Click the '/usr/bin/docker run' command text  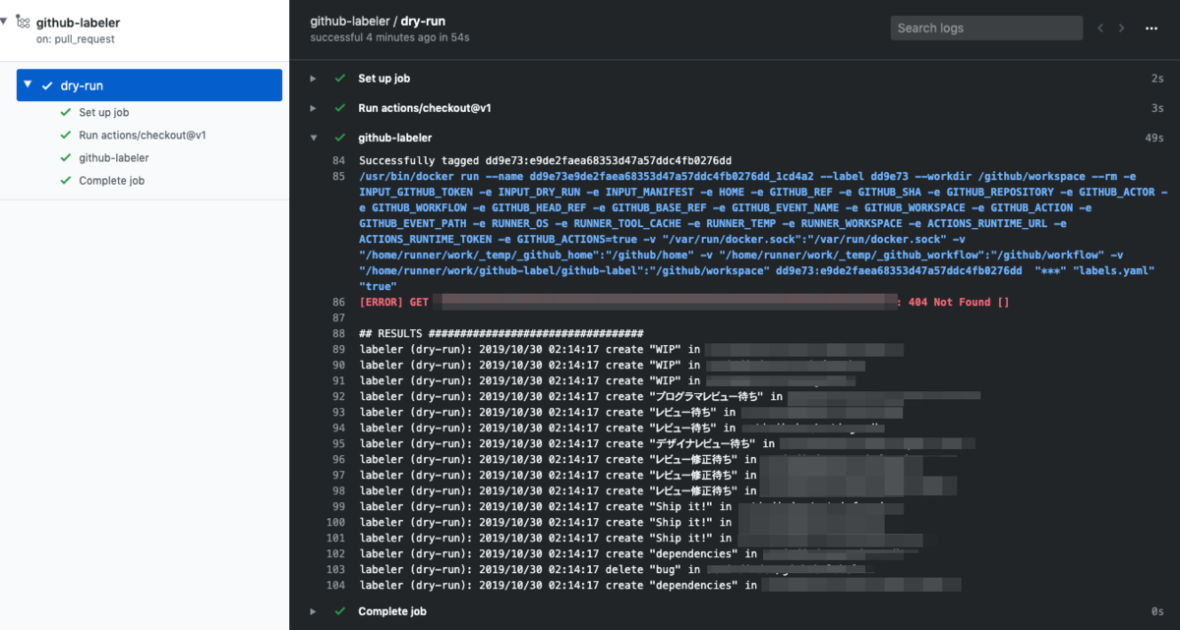point(764,231)
